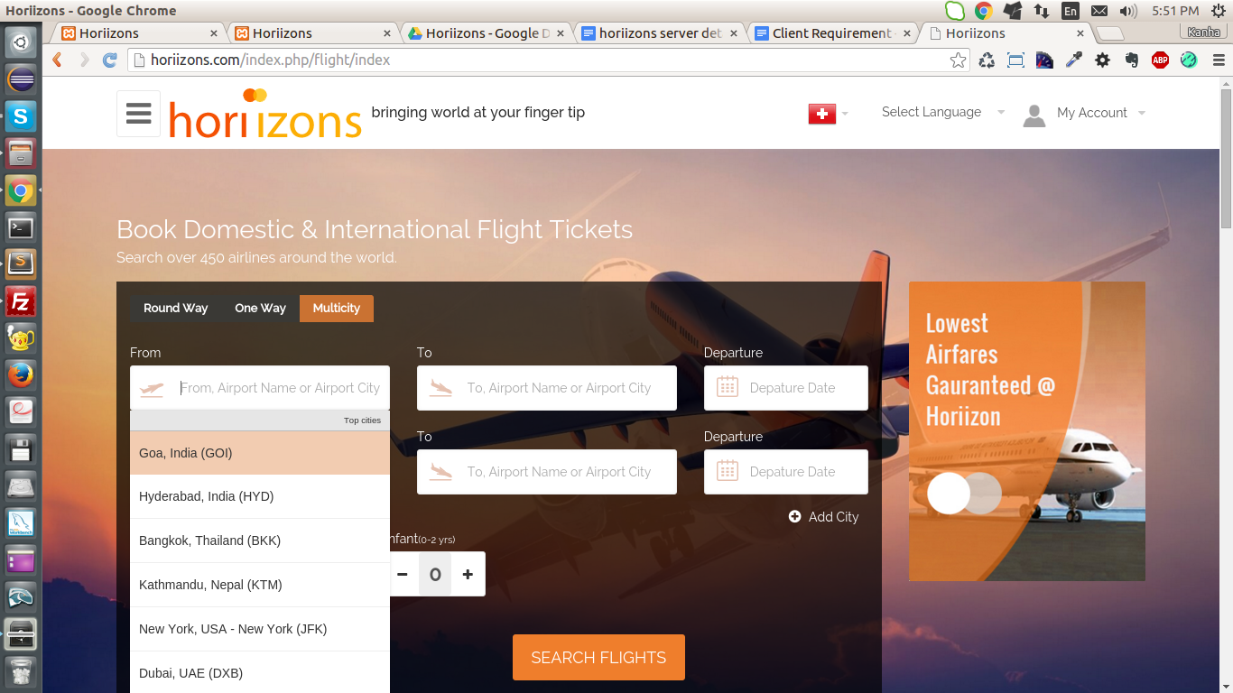Select Hyderabad, India (HYD) from suggestions

(x=260, y=496)
